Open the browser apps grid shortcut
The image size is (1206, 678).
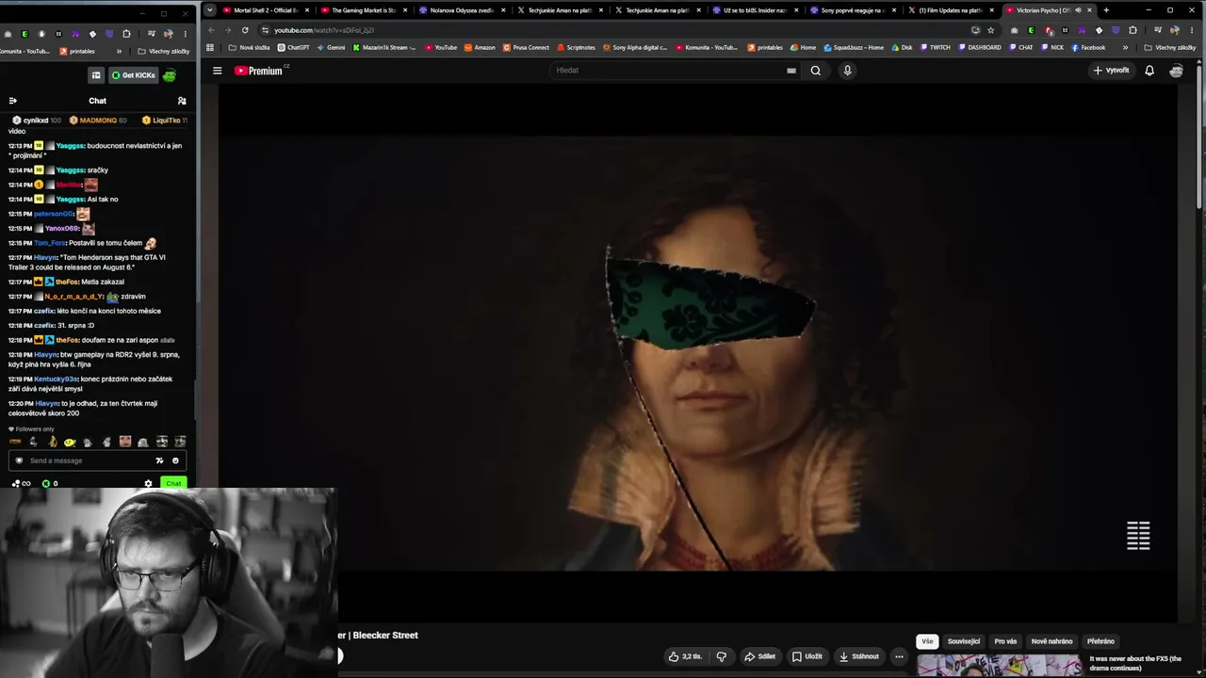pyautogui.click(x=209, y=48)
